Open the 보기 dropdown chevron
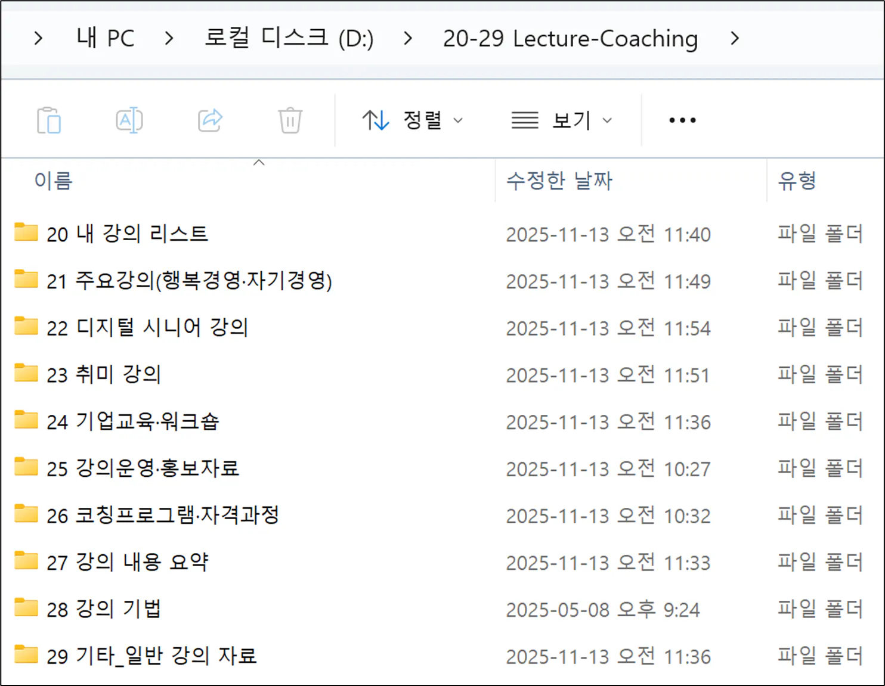The image size is (885, 686). [x=608, y=121]
